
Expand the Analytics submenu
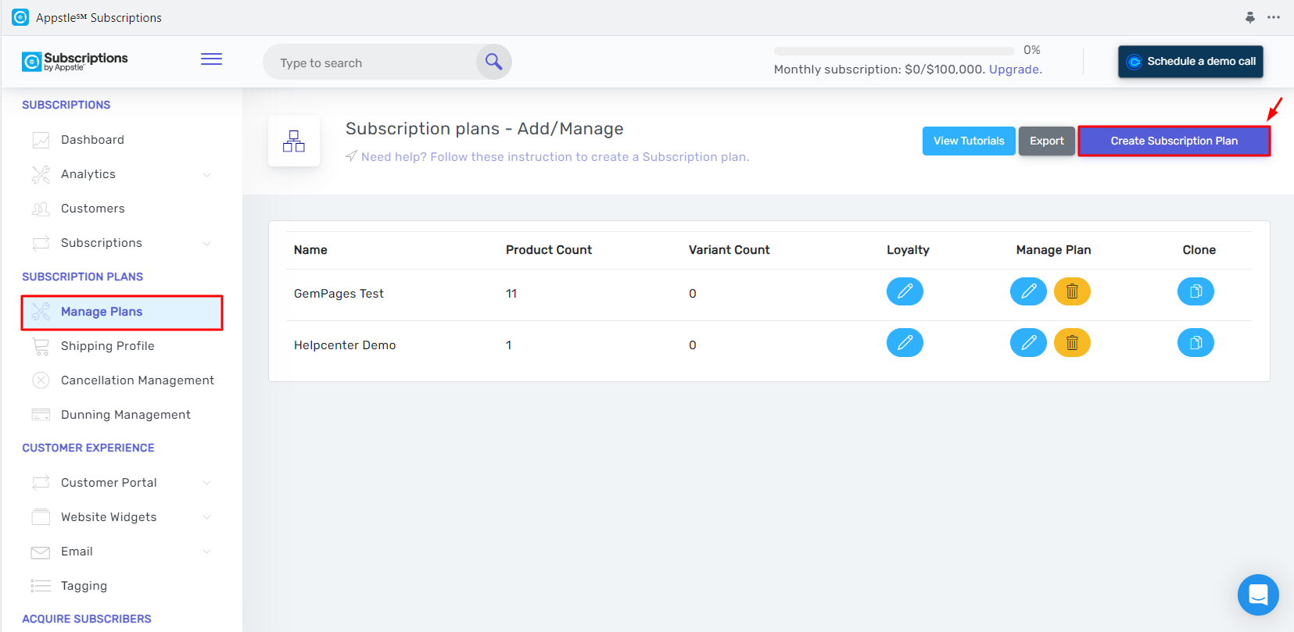207,174
